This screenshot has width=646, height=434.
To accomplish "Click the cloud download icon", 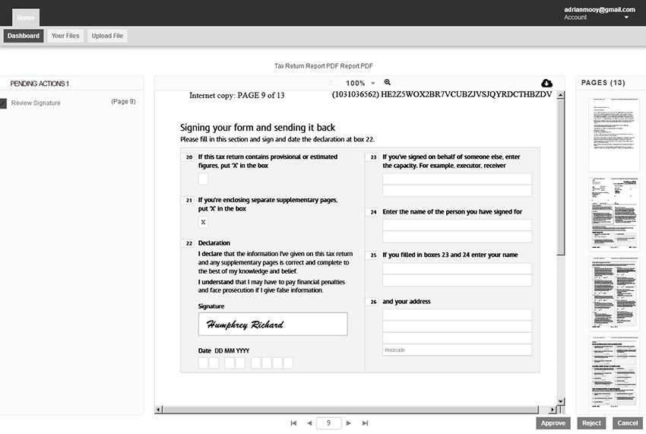I will pos(546,83).
